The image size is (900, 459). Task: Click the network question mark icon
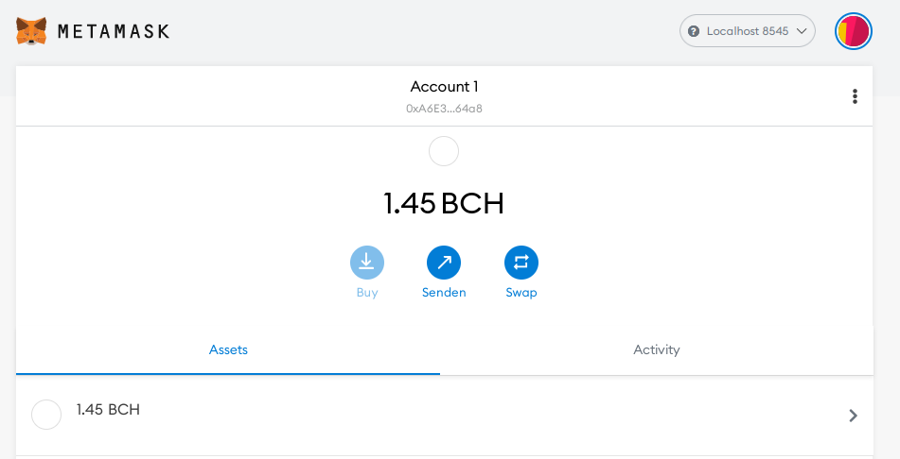click(x=694, y=31)
